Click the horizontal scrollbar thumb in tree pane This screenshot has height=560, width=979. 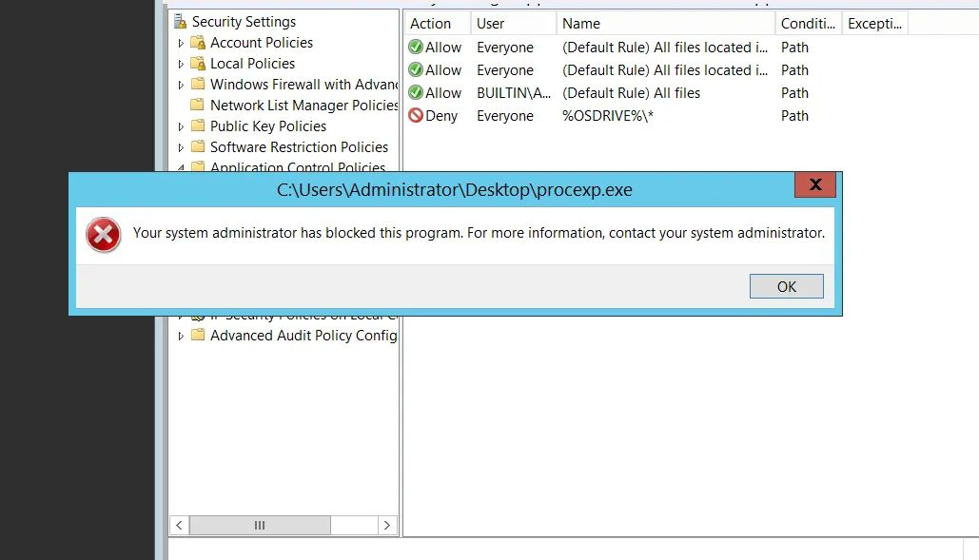coord(260,525)
